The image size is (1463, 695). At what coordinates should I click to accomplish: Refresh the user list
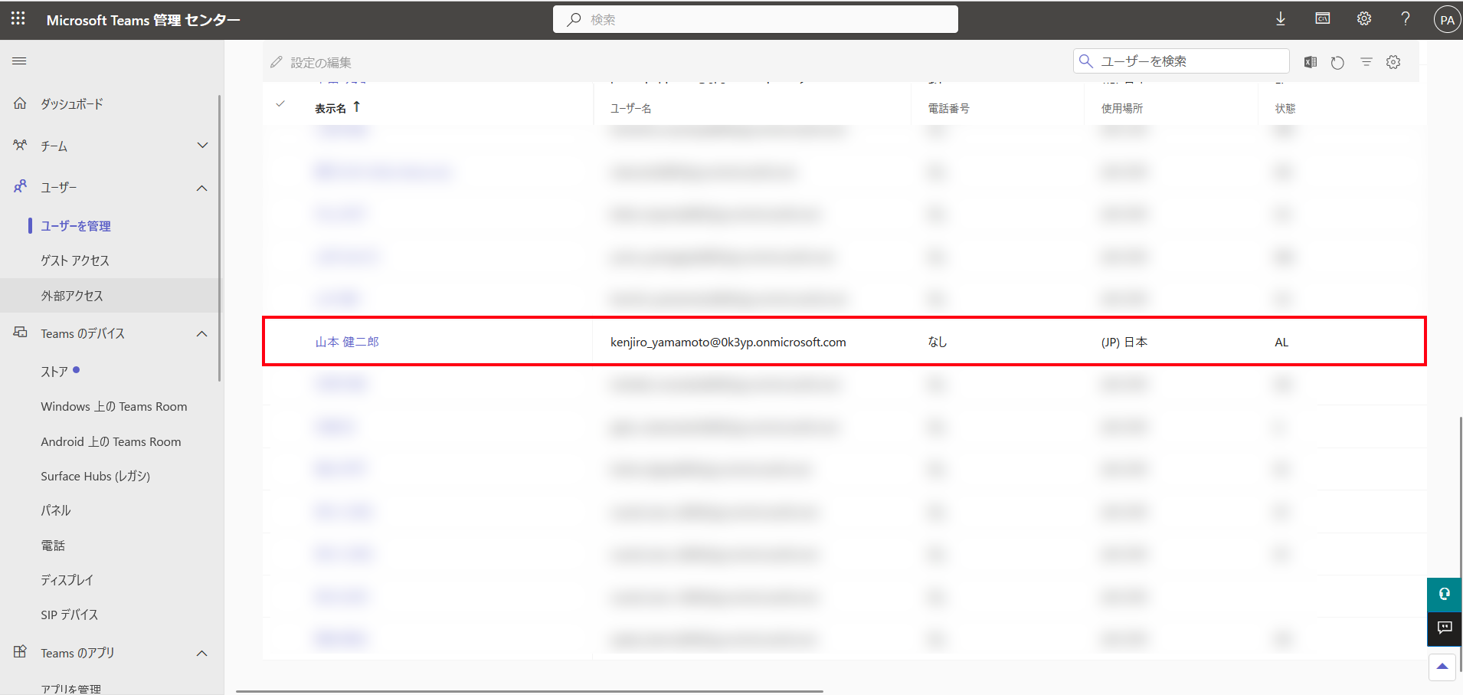1337,62
